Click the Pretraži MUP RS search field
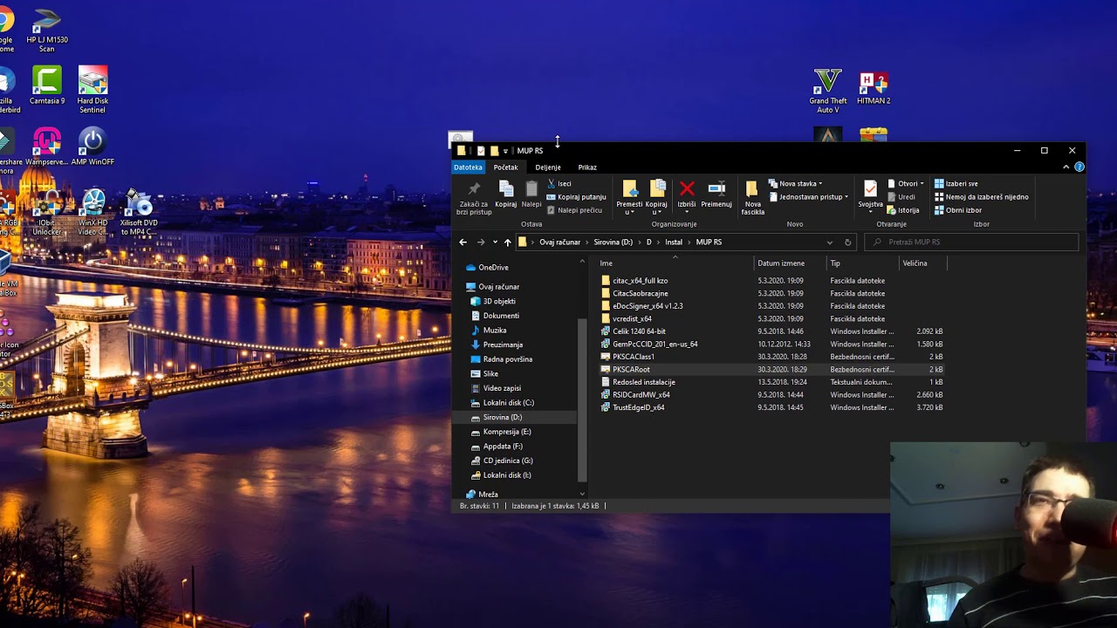1117x628 pixels. tap(972, 242)
